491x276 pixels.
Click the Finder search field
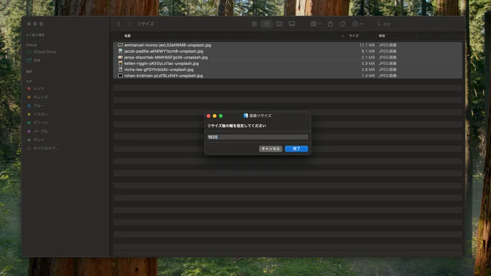point(418,24)
